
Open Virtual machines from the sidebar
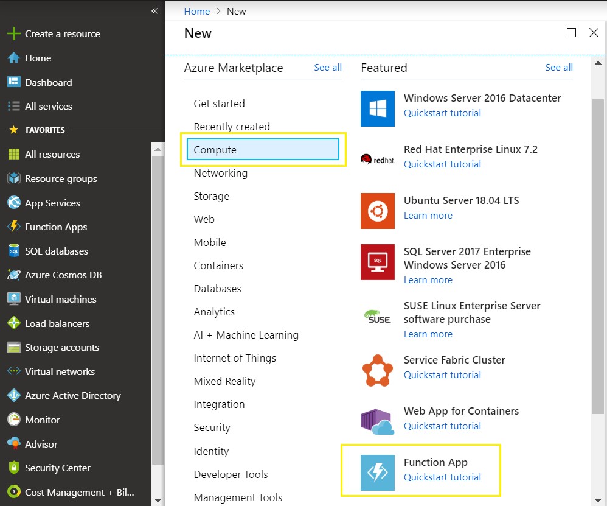[x=60, y=299]
